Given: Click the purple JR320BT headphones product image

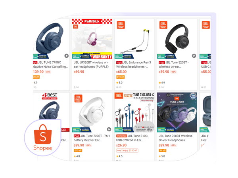Looking at the screenshot, I should click(92, 39).
